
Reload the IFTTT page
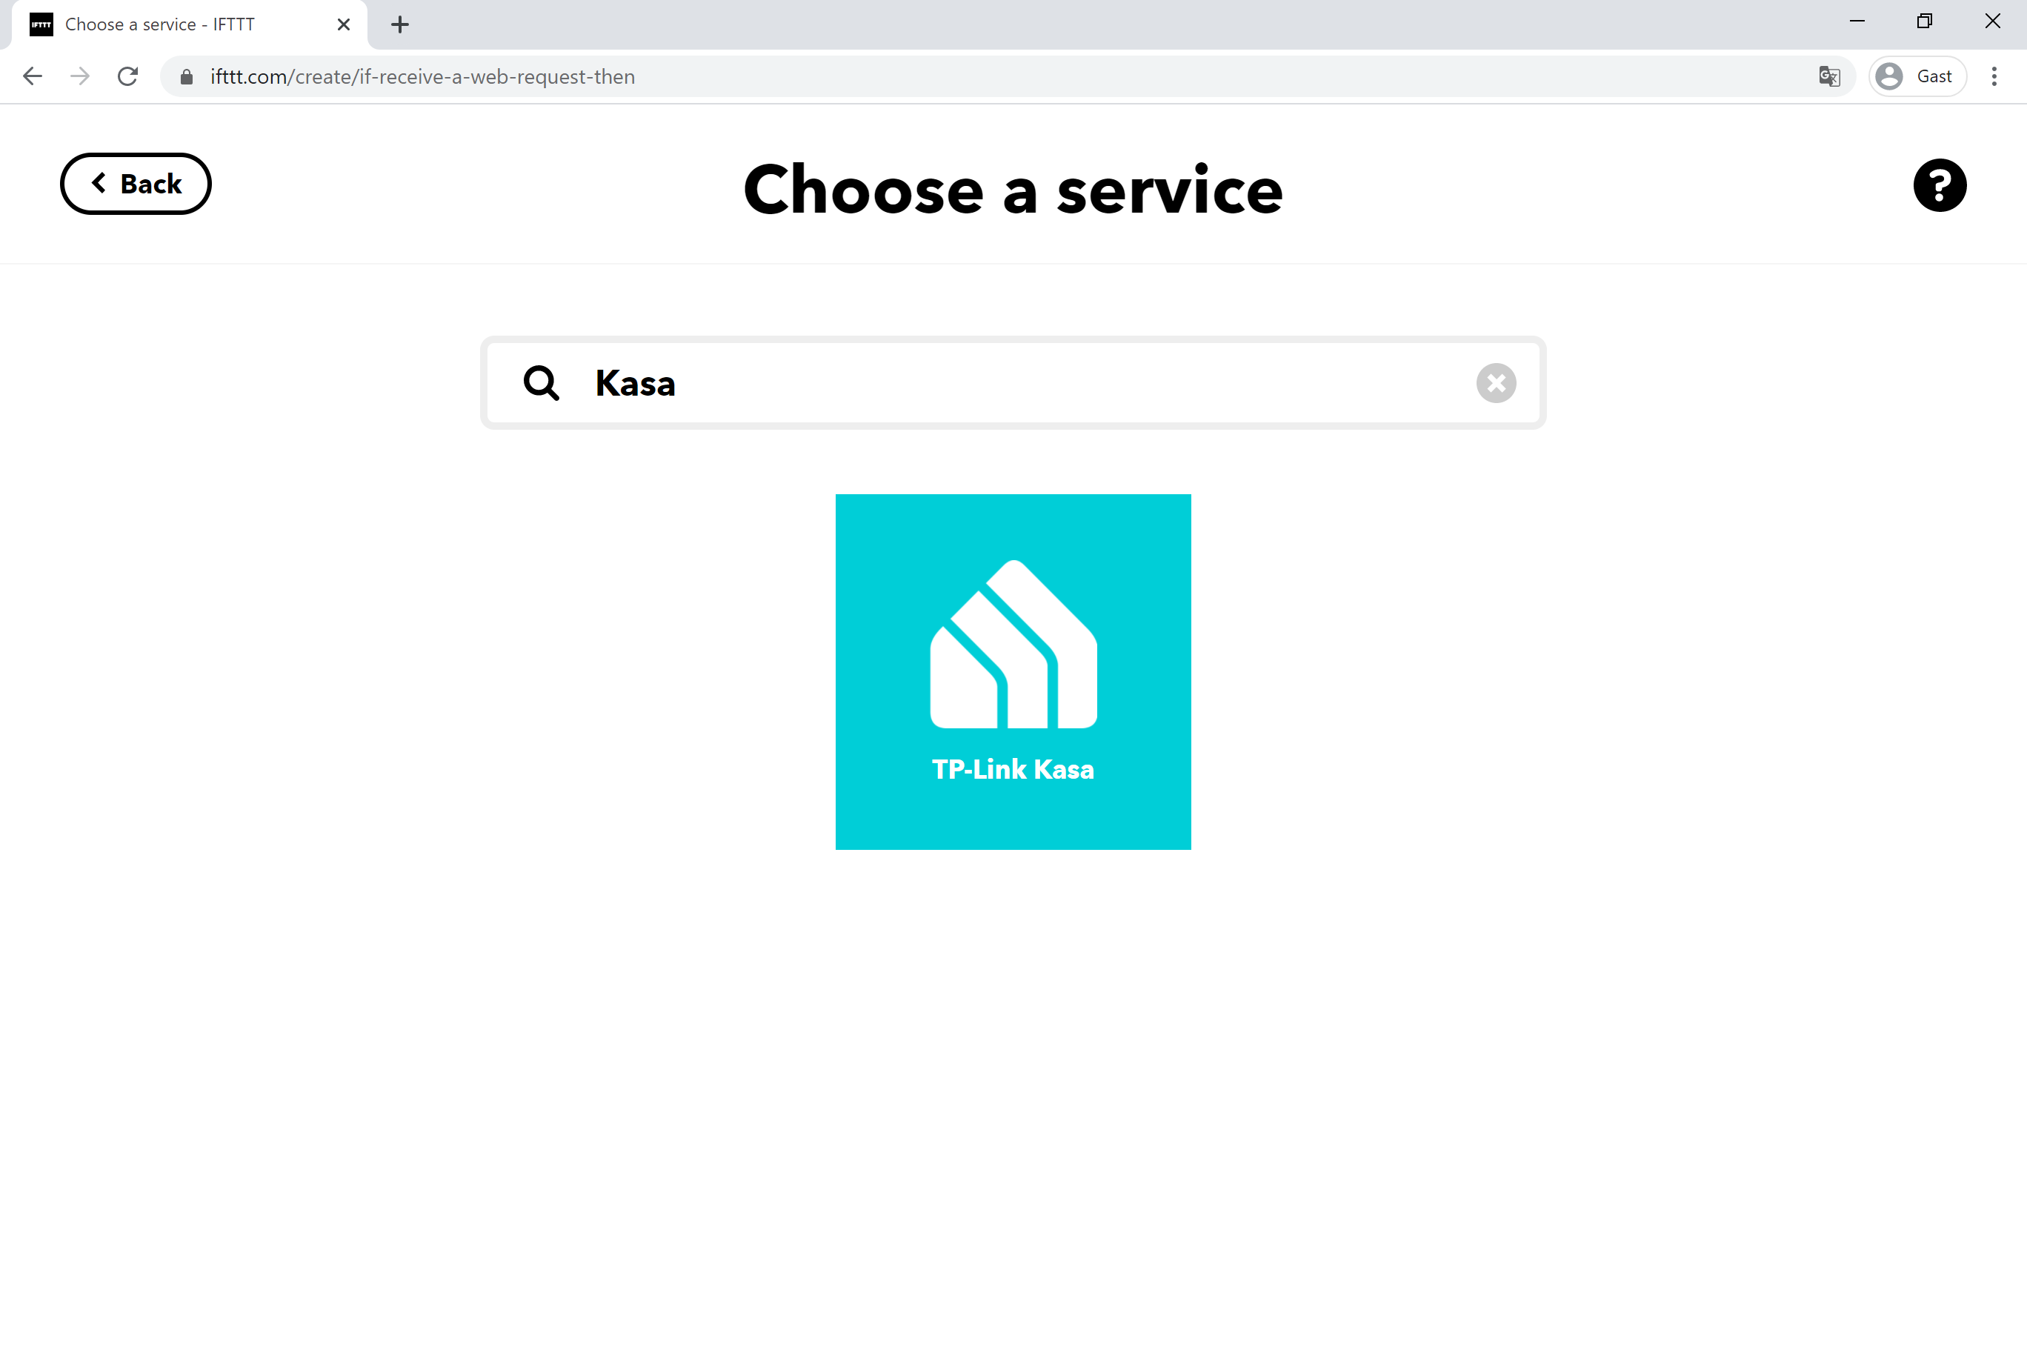coord(128,76)
